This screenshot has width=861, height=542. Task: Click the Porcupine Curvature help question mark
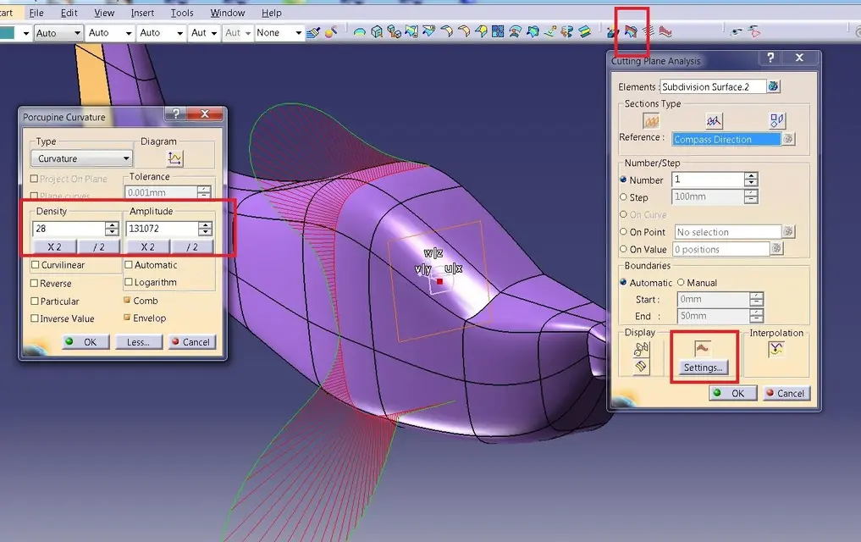click(x=176, y=113)
